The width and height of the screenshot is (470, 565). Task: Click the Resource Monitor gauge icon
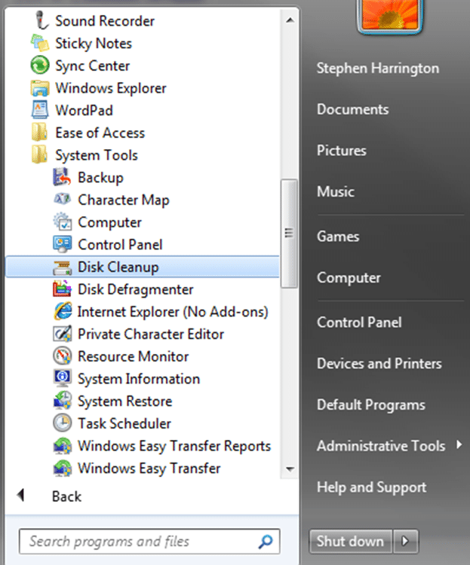(62, 356)
